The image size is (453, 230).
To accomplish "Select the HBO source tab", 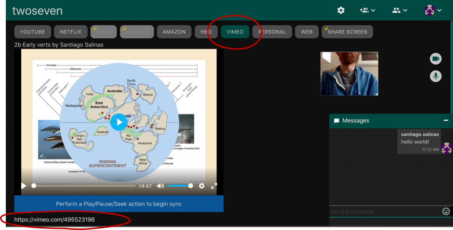I will click(x=206, y=32).
